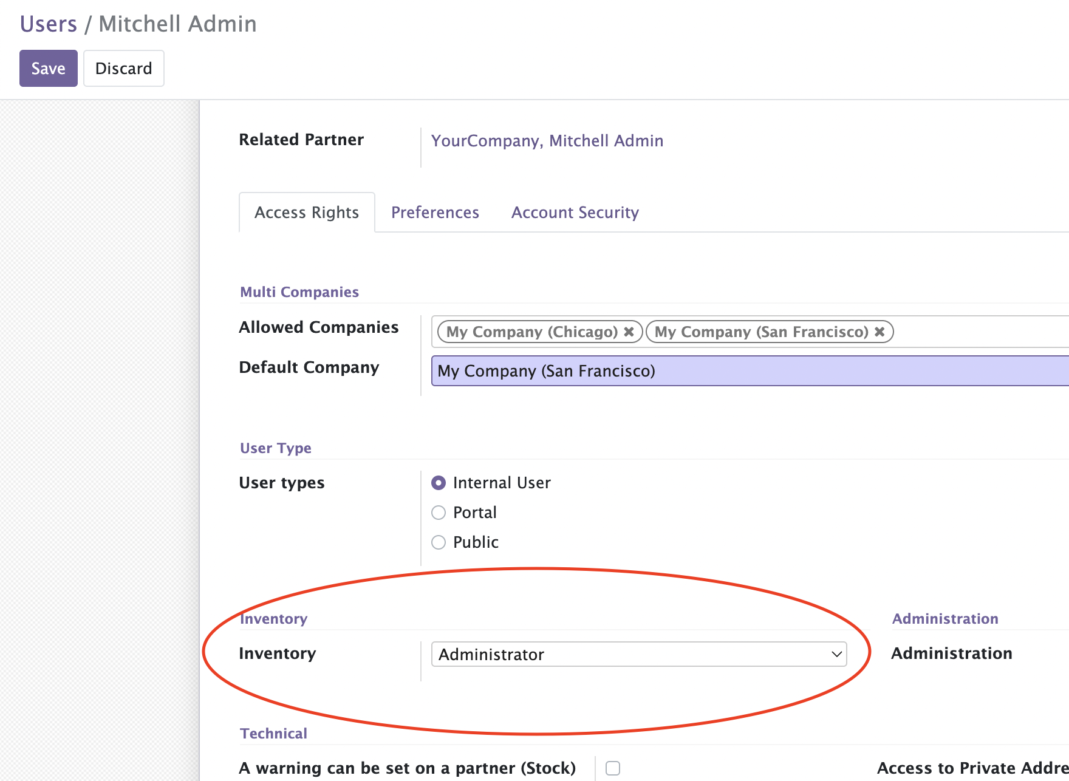Screen dimensions: 1069x781
Task: Click the Inventory Administrator select box
Action: click(639, 654)
